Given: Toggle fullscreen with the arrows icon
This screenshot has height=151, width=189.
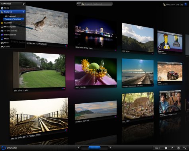Looking at the screenshot, I should 185,148.
